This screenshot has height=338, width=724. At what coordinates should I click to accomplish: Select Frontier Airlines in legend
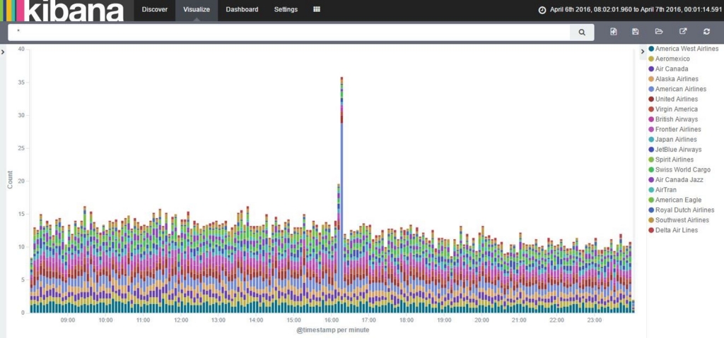tap(678, 130)
